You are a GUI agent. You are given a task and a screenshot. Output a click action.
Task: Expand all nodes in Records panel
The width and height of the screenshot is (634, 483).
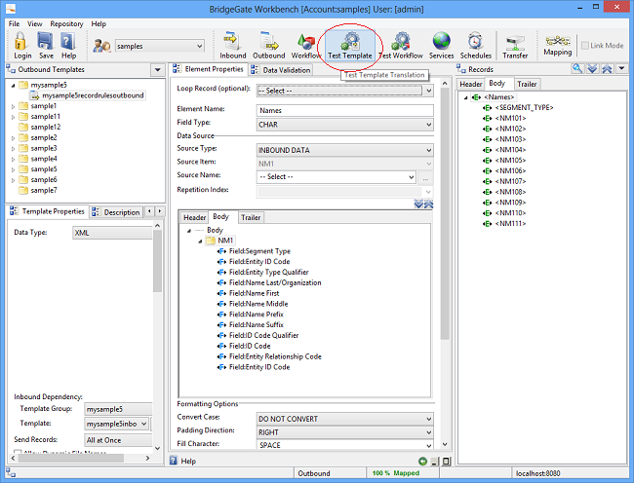pyautogui.click(x=592, y=68)
